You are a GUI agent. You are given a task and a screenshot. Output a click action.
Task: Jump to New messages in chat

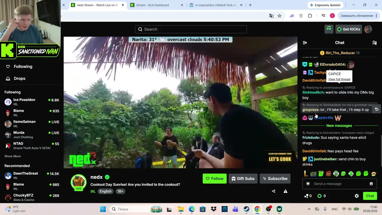(339, 126)
